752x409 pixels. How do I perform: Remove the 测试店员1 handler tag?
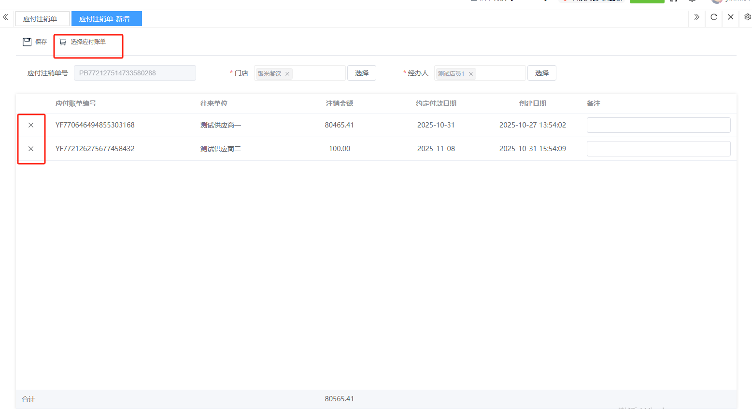click(x=471, y=74)
